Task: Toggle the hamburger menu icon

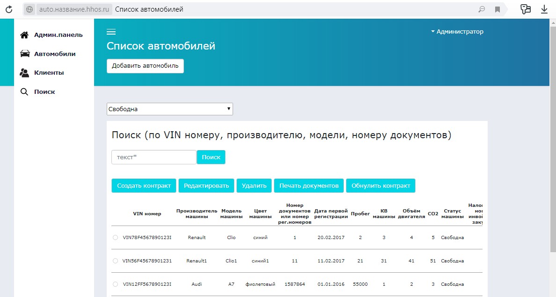Action: click(x=111, y=32)
